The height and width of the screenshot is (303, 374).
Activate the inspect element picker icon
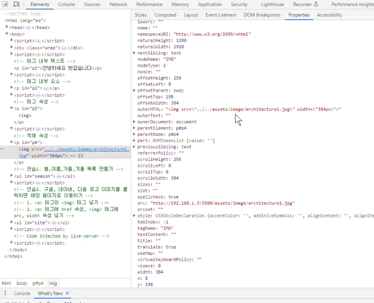click(5, 4)
